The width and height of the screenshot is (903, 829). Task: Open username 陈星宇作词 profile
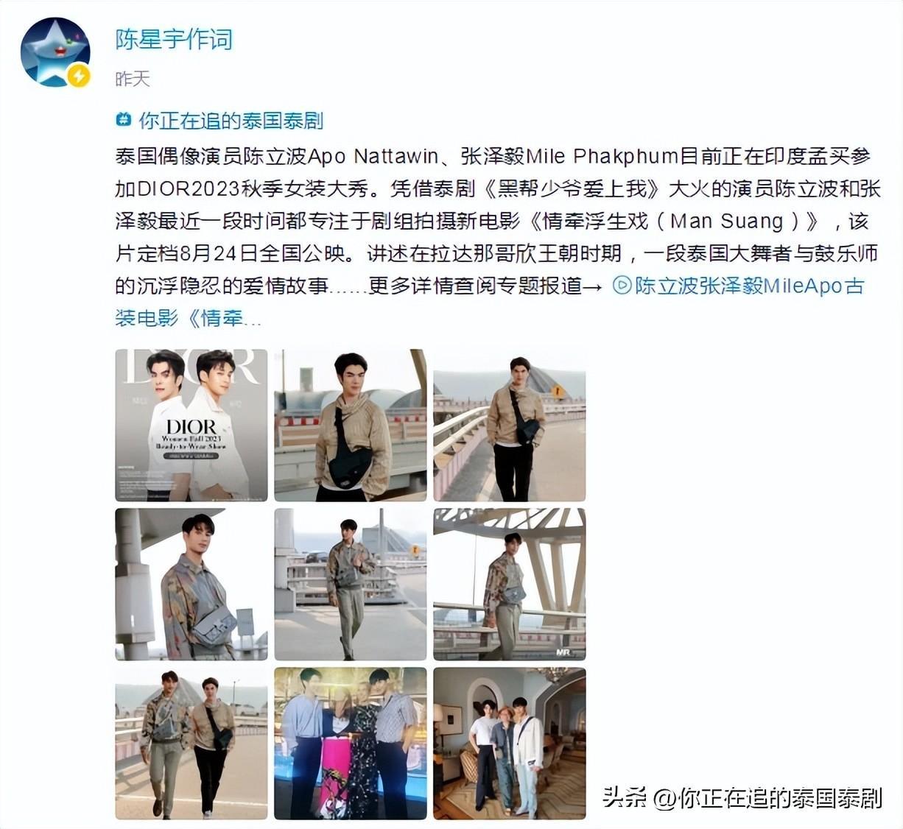(x=174, y=40)
